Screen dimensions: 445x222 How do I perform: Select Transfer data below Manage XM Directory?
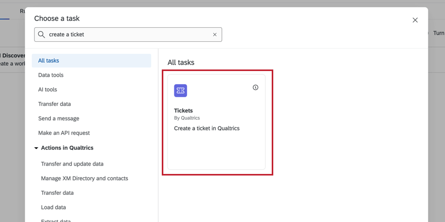[x=58, y=193]
